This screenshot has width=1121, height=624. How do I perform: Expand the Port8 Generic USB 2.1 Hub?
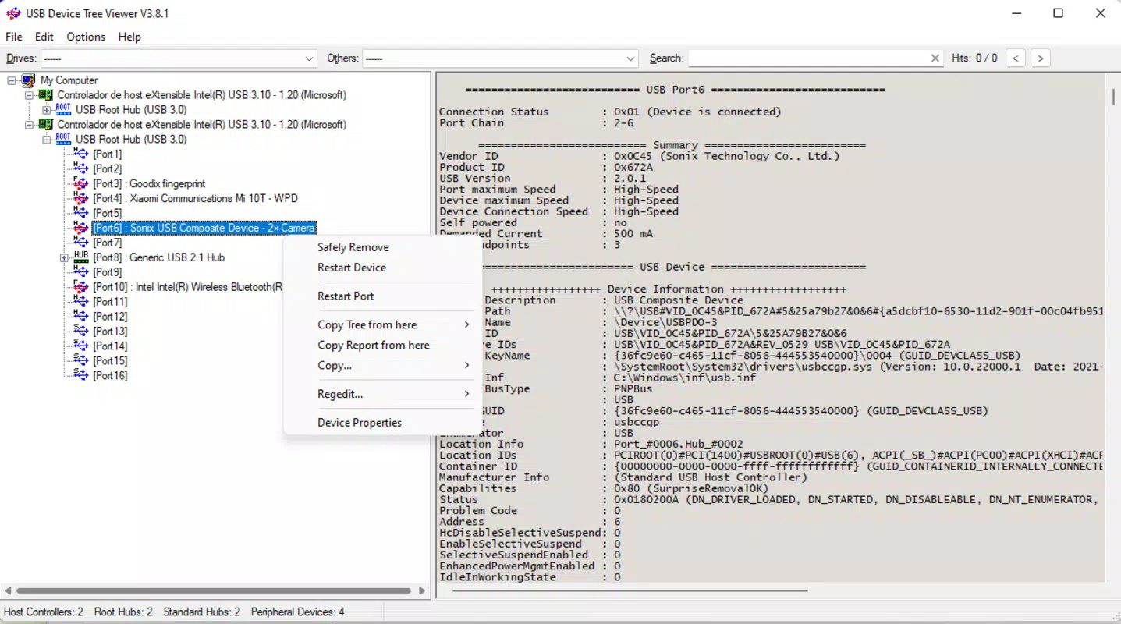[64, 257]
